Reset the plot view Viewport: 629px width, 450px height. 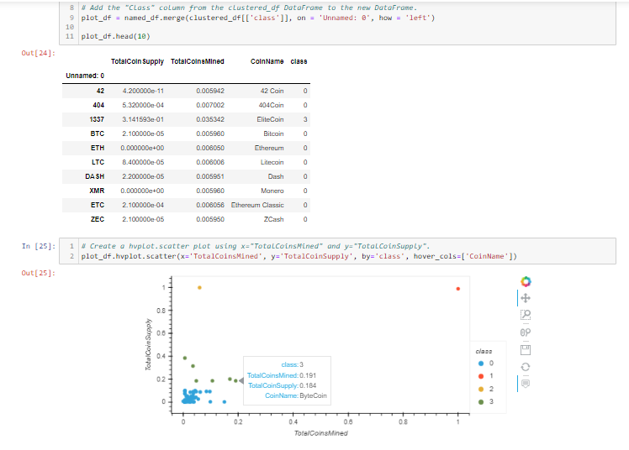click(x=526, y=367)
